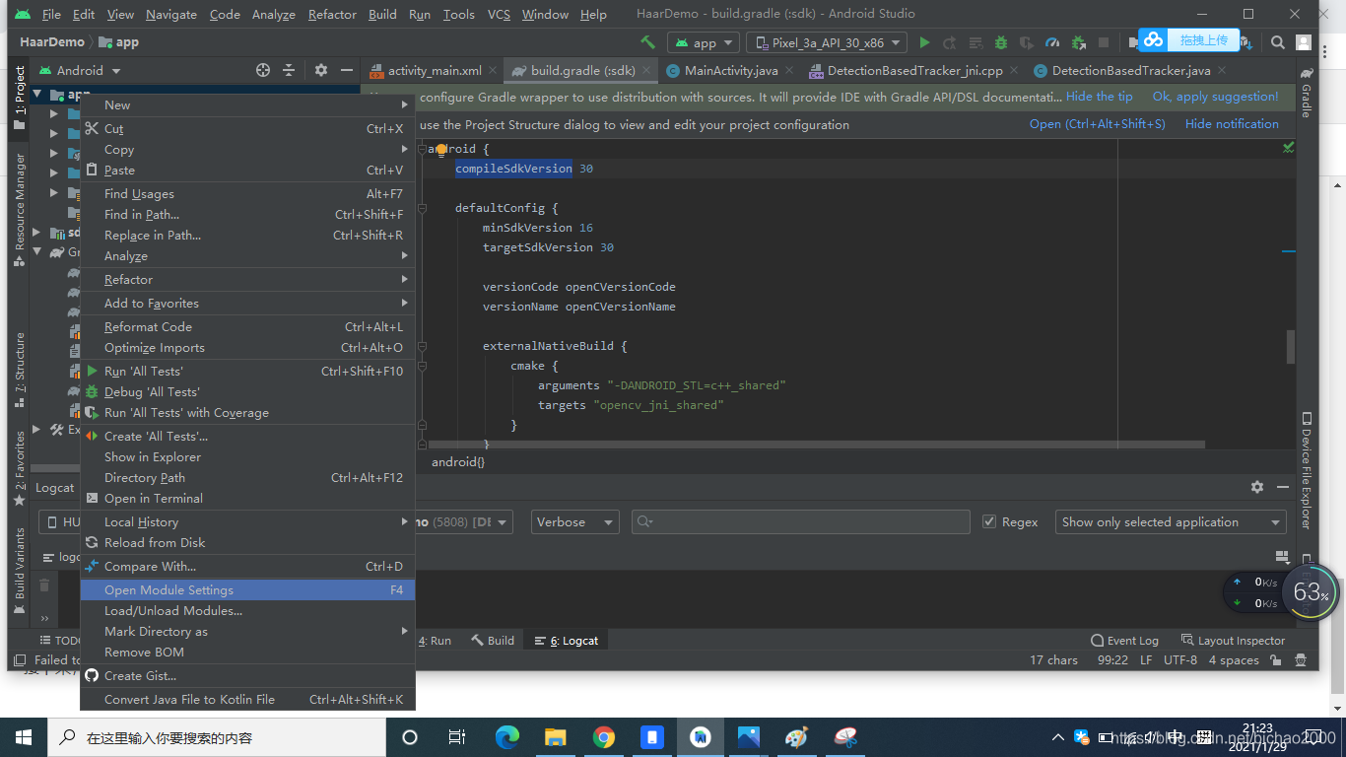Viewport: 1346px width, 757px height.
Task: Click the Debug app bug icon
Action: (1001, 42)
